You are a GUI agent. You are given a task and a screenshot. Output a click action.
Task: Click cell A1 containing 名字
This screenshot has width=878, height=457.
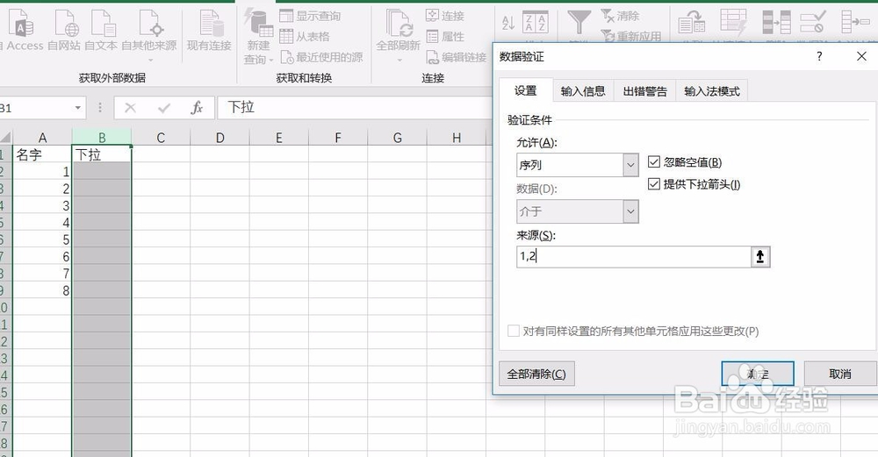[x=42, y=154]
